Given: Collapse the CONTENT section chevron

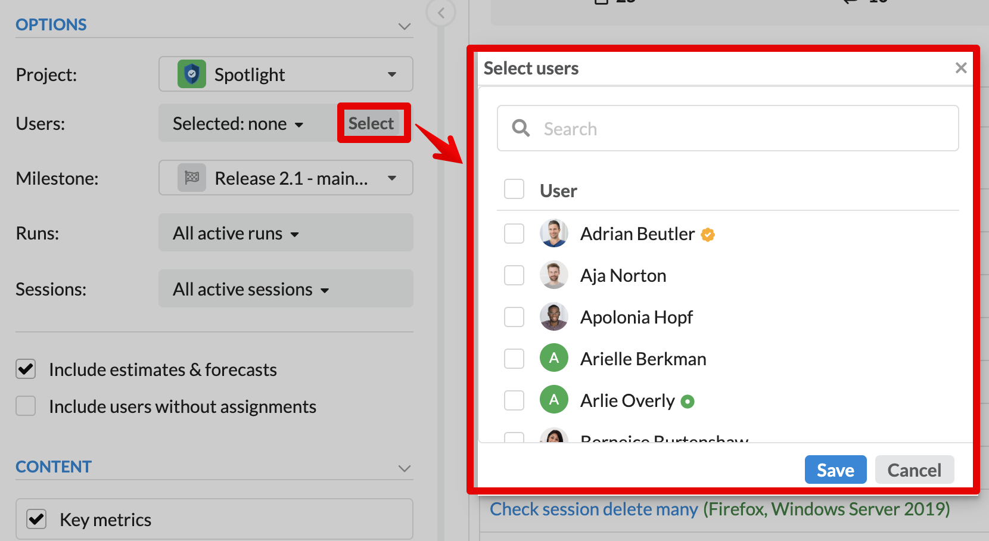Looking at the screenshot, I should 405,468.
